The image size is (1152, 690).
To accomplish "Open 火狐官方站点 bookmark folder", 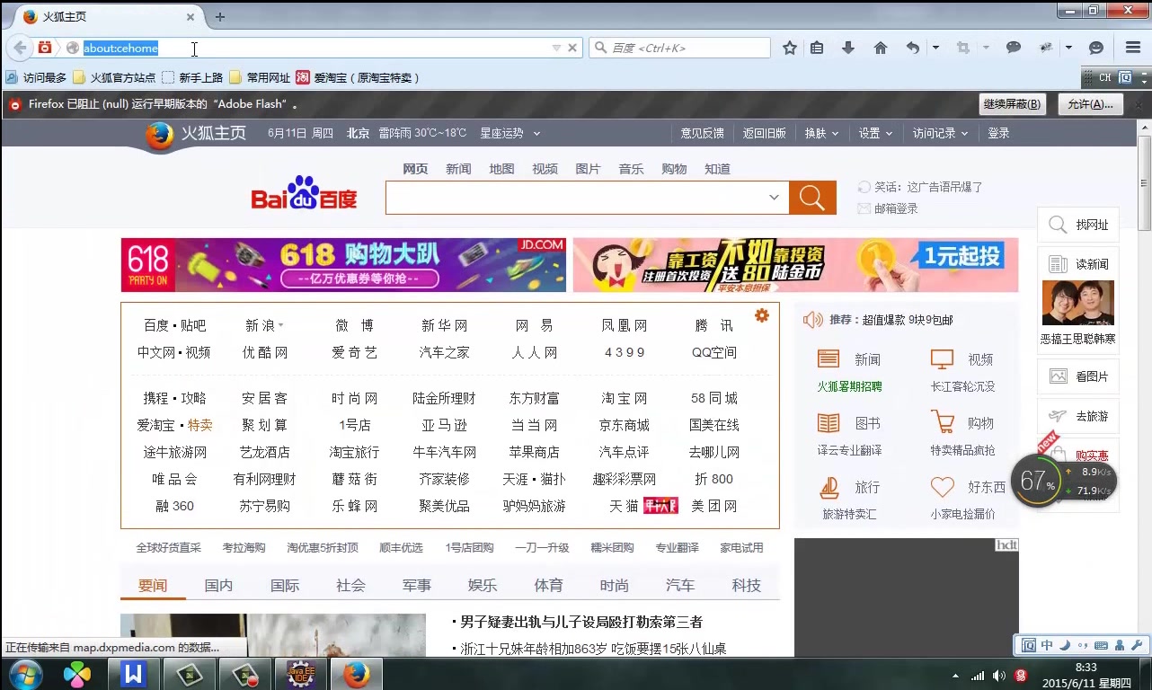I will coord(114,78).
